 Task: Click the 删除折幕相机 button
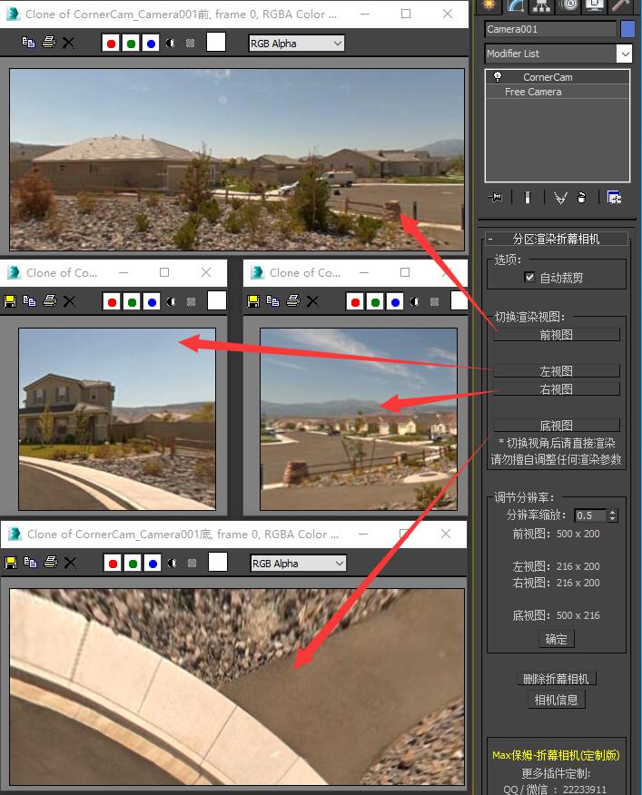coord(556,679)
